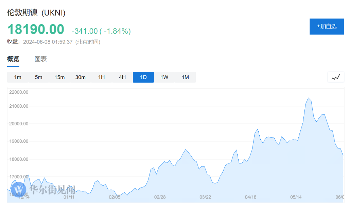This screenshot has width=348, height=207.
Task: Open the 图表 tab
Action: (41, 59)
